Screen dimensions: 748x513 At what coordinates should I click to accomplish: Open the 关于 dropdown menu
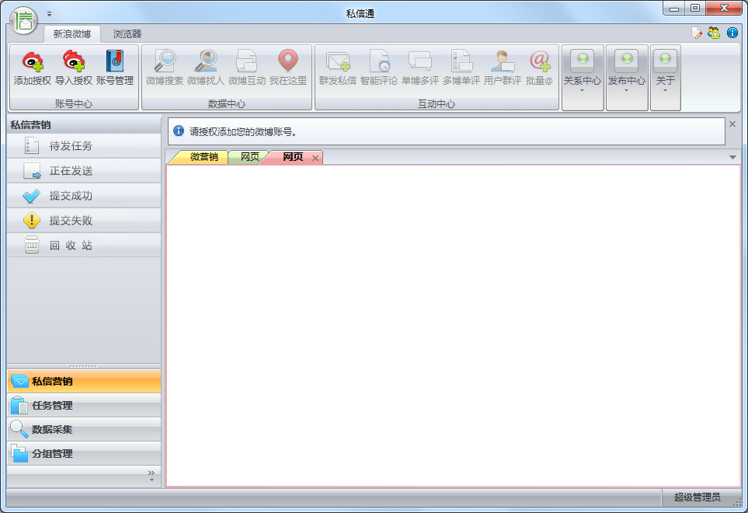coord(665,78)
